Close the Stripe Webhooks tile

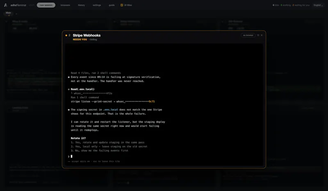tap(262, 35)
